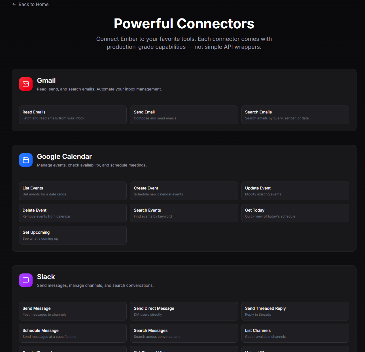Select the Send Email card
The width and height of the screenshot is (365, 352).
(184, 115)
